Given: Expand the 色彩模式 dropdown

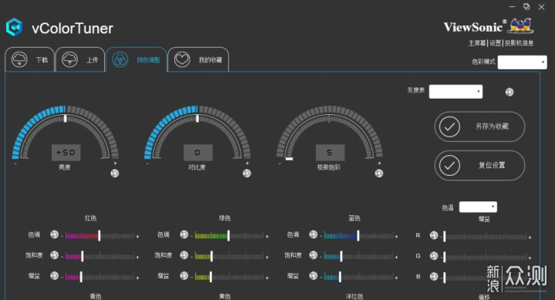Looking at the screenshot, I should coord(522,62).
